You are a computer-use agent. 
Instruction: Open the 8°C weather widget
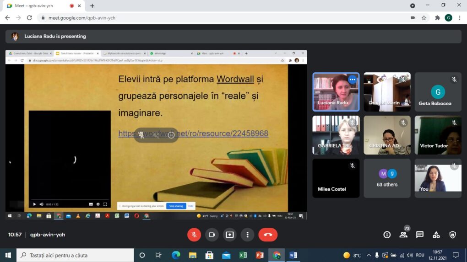(352, 255)
